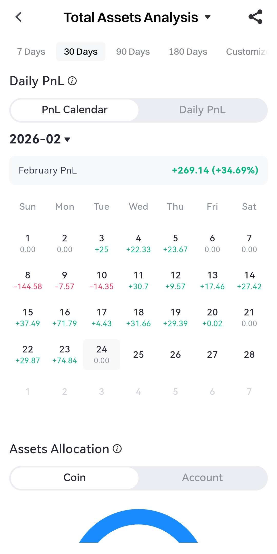Open the share icon
277x554 pixels.
tap(255, 17)
